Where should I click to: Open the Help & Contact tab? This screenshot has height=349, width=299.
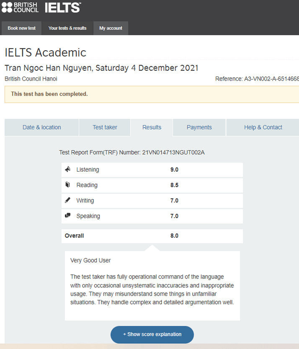click(x=263, y=127)
